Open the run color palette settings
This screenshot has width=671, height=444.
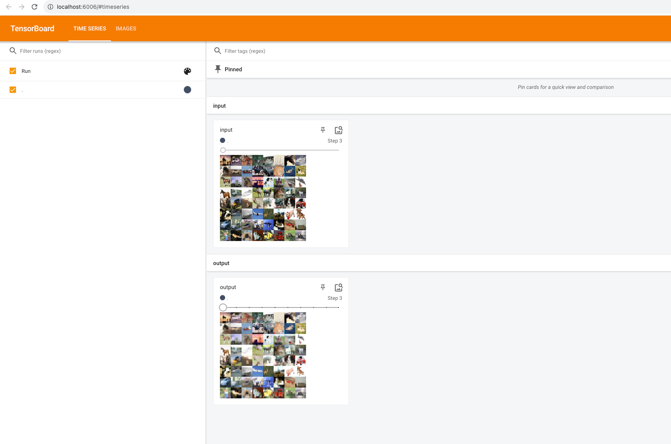(x=187, y=71)
